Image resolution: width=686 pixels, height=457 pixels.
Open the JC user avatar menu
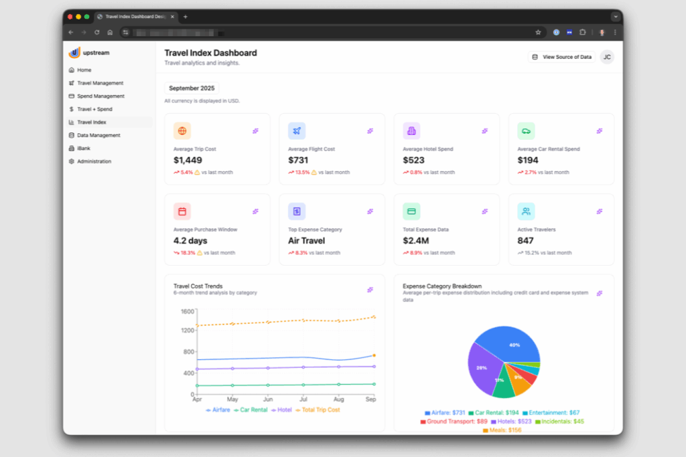coord(607,57)
